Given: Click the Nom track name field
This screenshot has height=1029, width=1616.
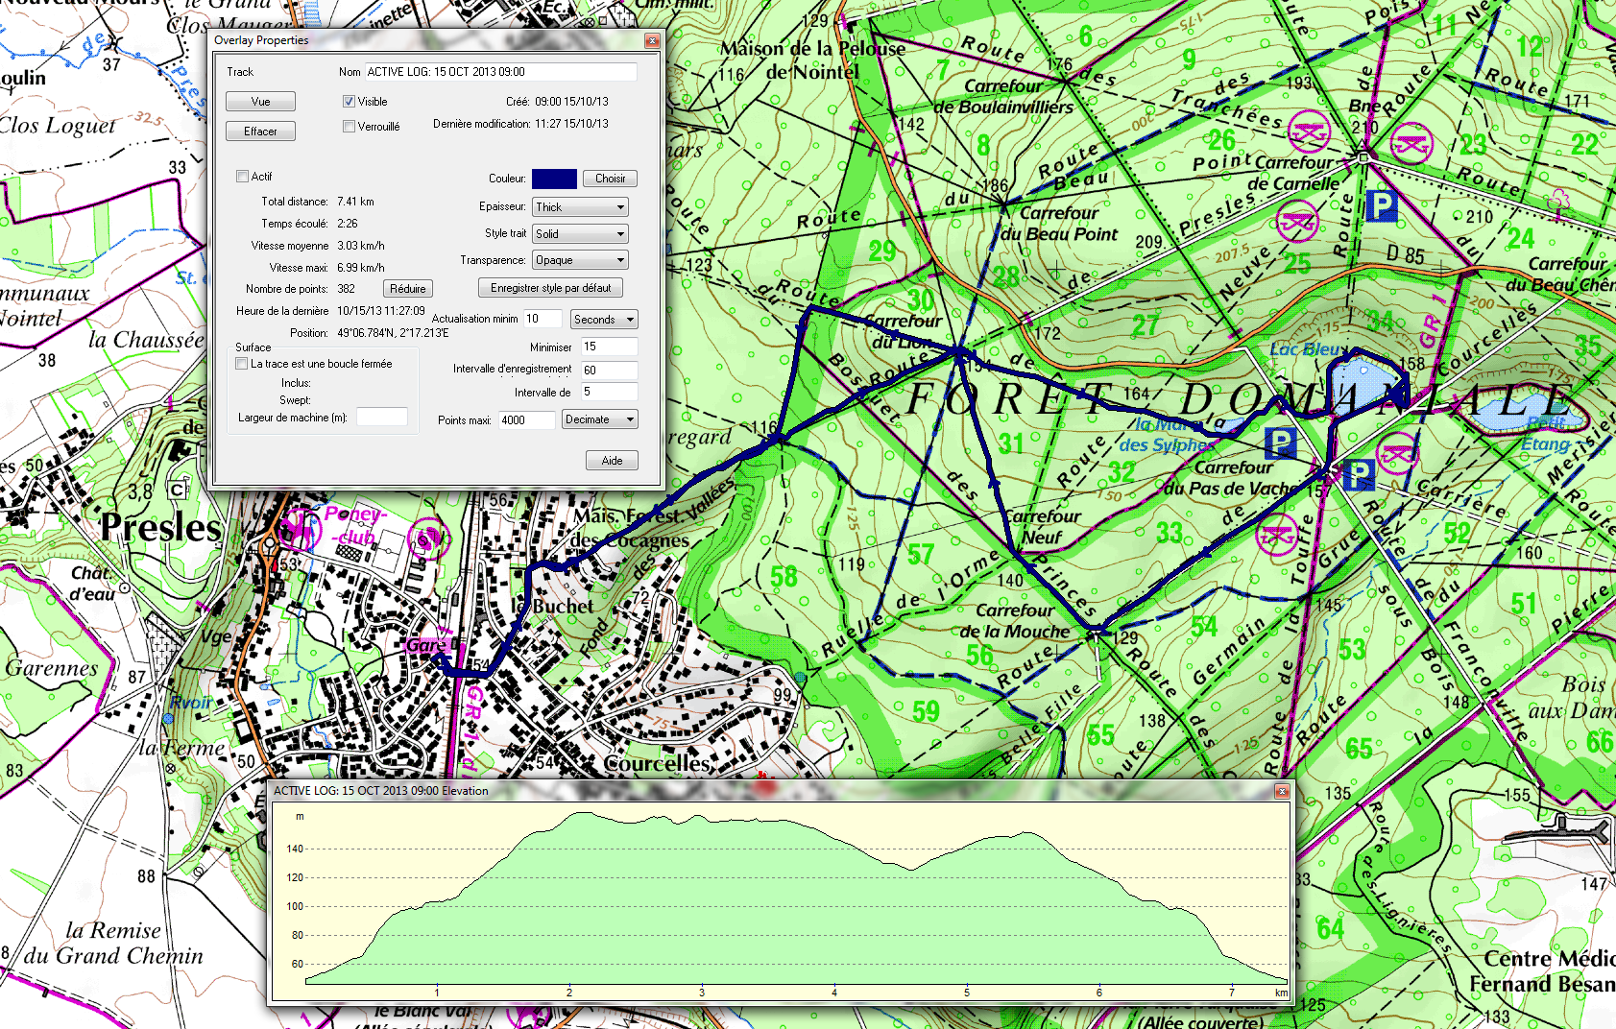Looking at the screenshot, I should tap(500, 72).
